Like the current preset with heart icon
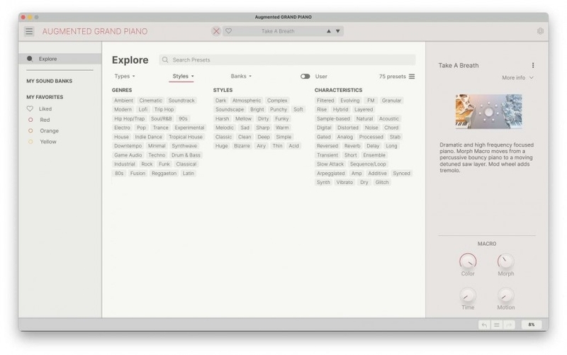 pos(228,31)
